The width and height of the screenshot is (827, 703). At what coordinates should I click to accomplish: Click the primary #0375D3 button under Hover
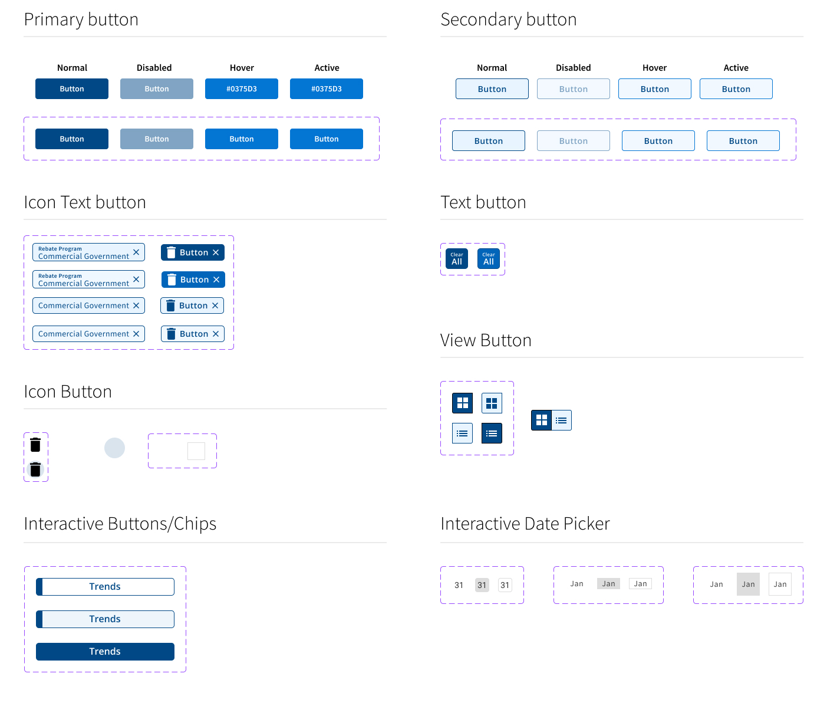[x=242, y=89]
